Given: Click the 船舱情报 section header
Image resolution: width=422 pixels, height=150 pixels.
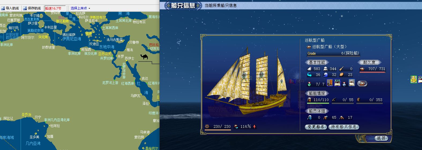Looking at the screenshot, I should coord(317,93).
